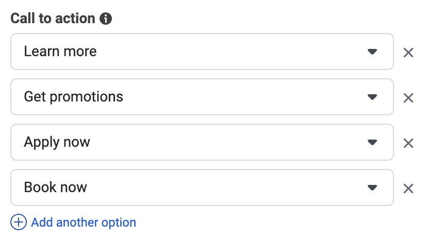Click the caret arrow in Book now field
This screenshot has width=426, height=240.
point(372,187)
